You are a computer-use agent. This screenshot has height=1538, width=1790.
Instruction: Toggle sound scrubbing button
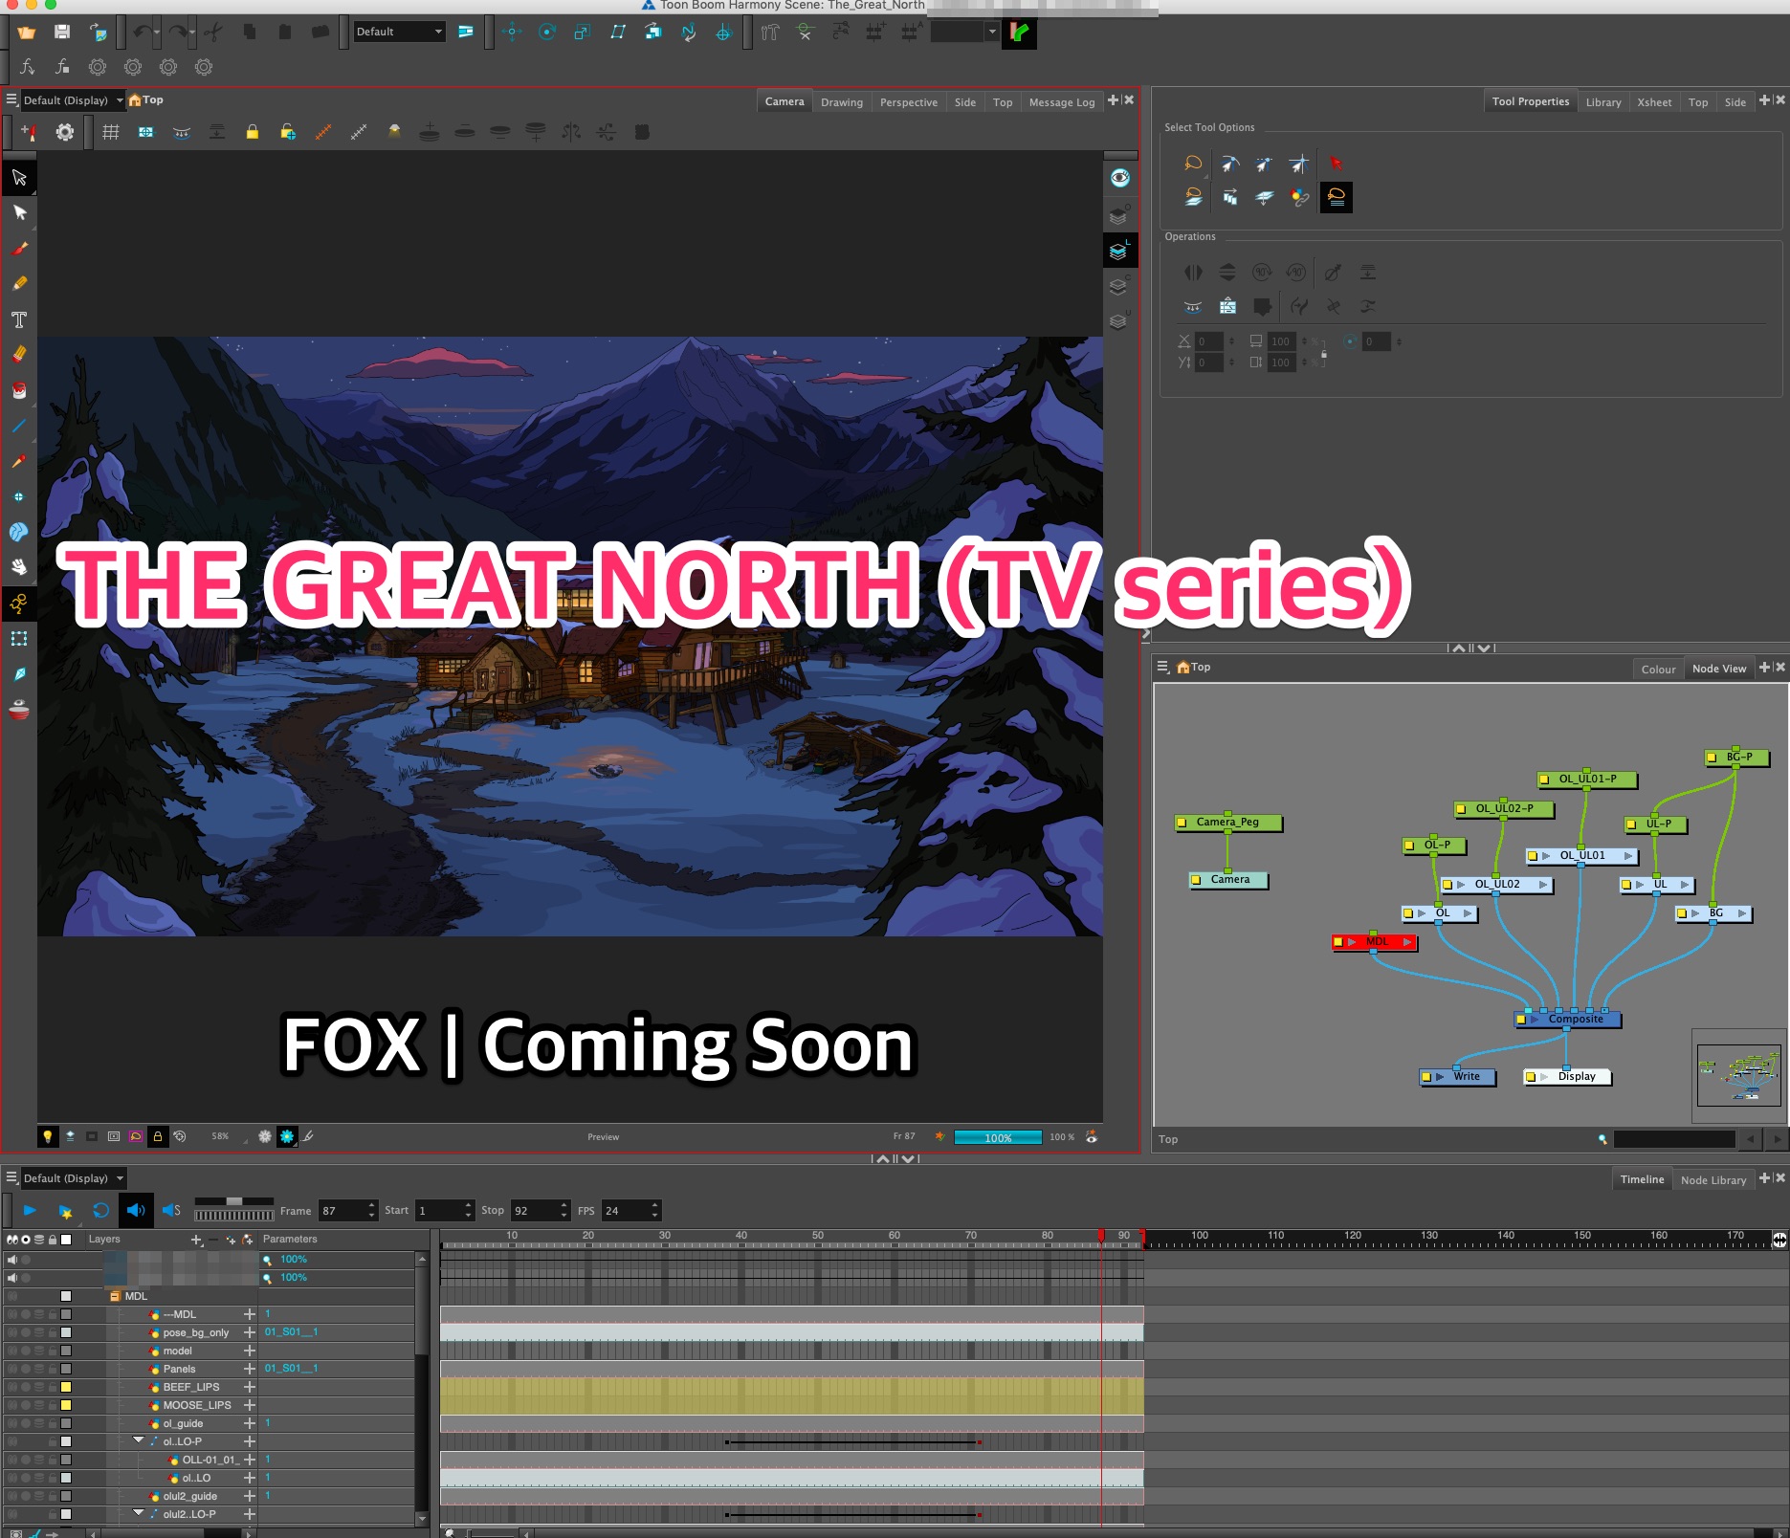(171, 1211)
